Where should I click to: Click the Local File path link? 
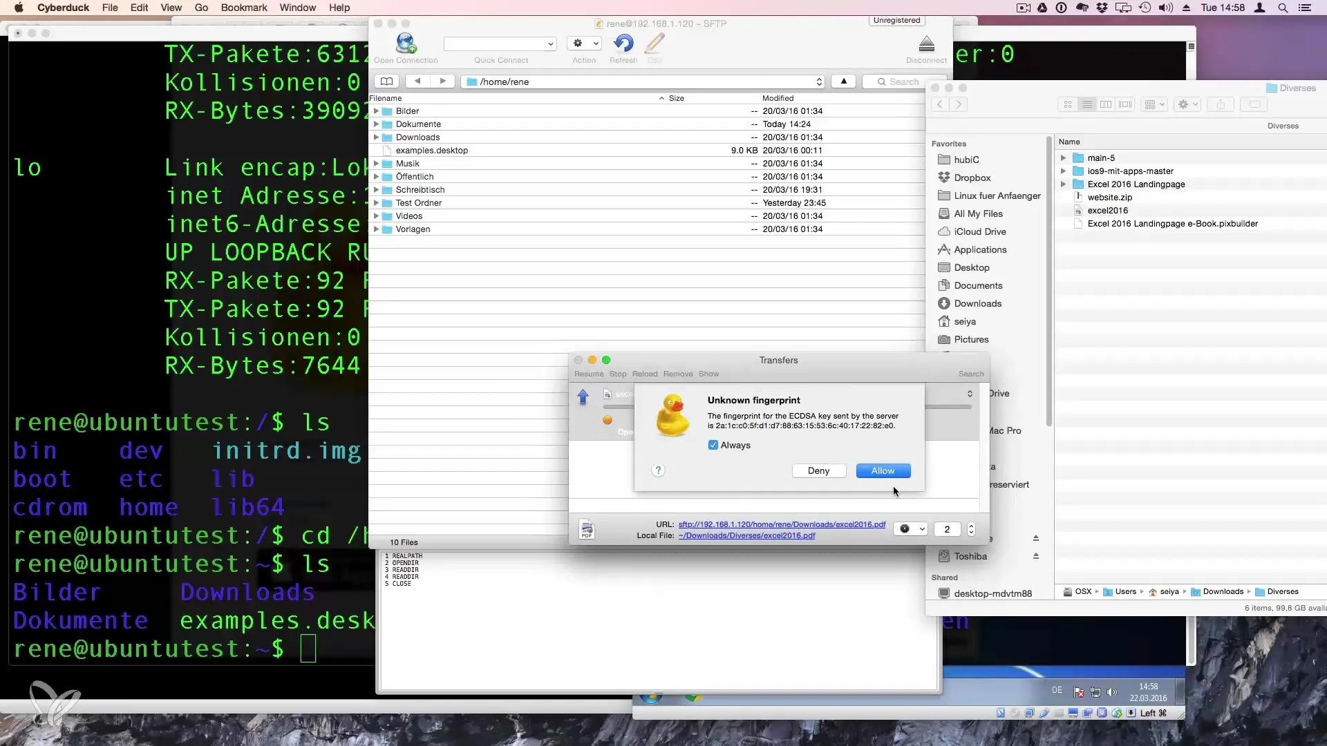tap(746, 535)
